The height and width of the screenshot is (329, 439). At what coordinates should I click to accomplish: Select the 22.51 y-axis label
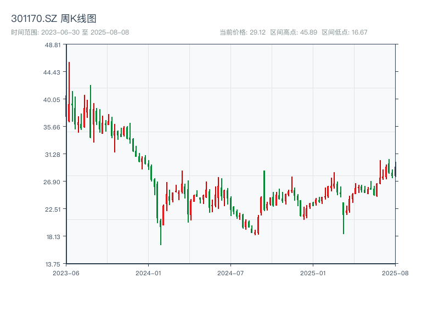(53, 209)
